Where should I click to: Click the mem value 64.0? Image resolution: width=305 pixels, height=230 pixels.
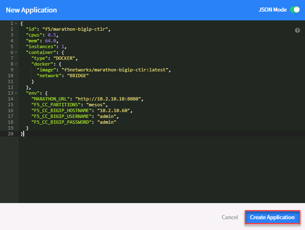click(x=50, y=41)
